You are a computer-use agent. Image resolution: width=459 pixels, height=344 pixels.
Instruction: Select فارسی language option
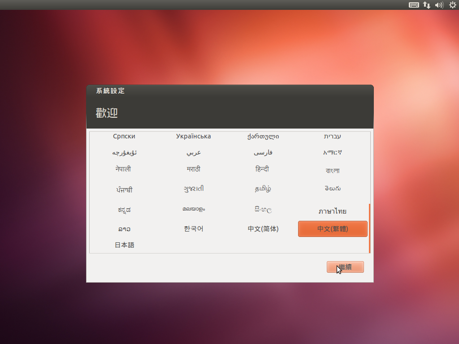[x=263, y=153]
